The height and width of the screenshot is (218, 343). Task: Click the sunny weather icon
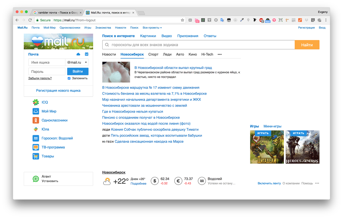[107, 181]
